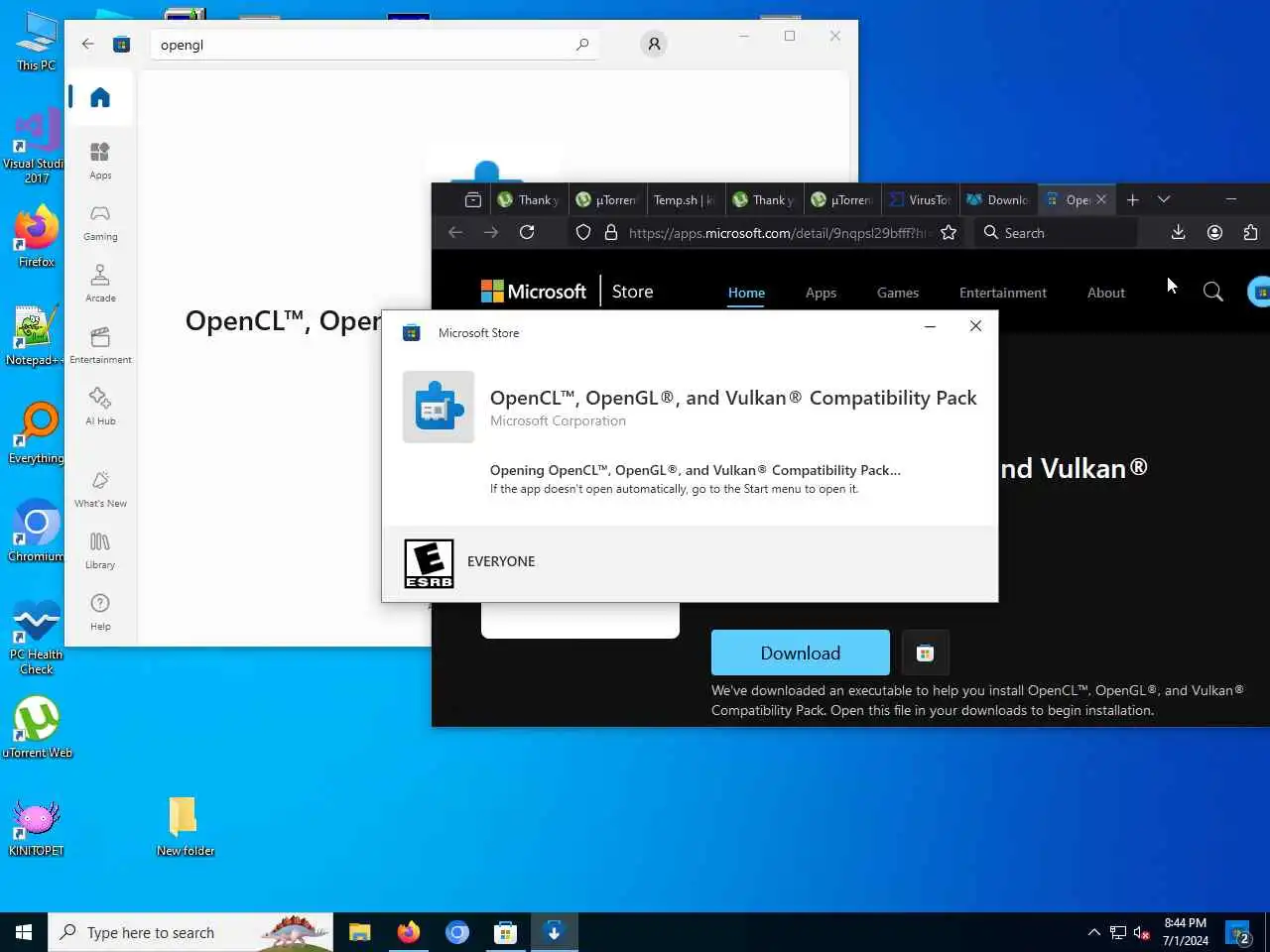Viewport: 1270px width, 952px height.
Task: Select the uTorrent Web desktop shortcut
Action: pyautogui.click(x=37, y=728)
